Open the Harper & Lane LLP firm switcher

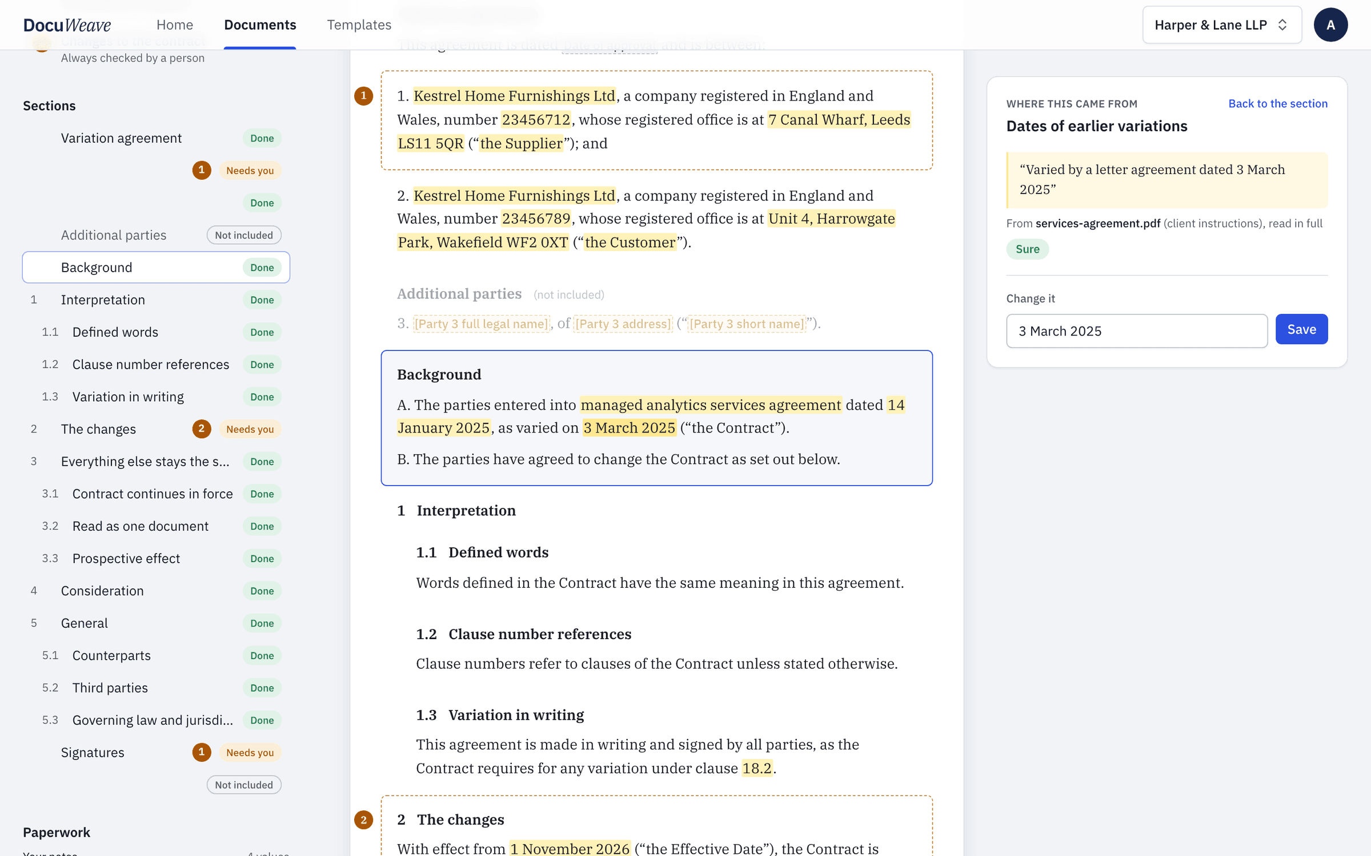tap(1222, 25)
